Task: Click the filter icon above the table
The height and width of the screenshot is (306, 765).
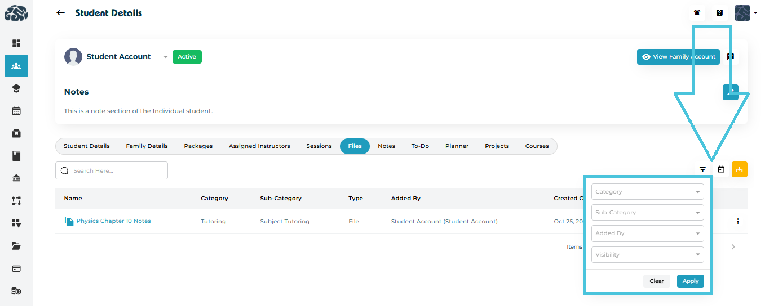Action: [x=702, y=169]
